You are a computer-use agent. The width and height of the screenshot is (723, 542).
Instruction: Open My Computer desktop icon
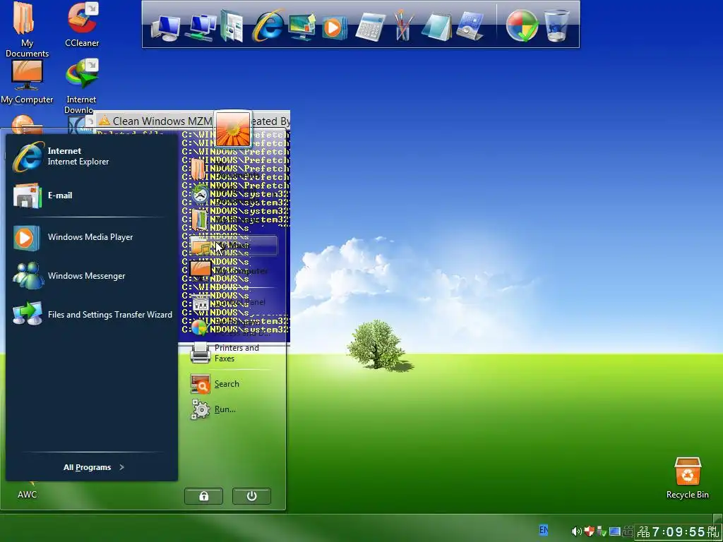pyautogui.click(x=27, y=83)
